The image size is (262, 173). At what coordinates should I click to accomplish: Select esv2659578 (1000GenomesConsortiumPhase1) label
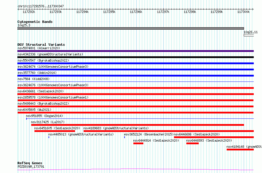[x=53, y=97]
